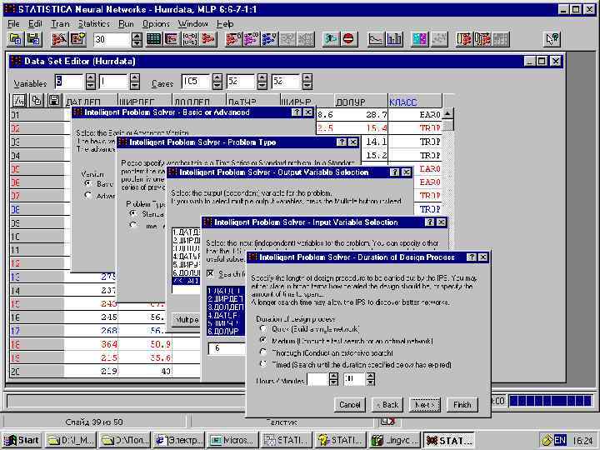
Task: Click the second Variables stepper arrows
Action: pyautogui.click(x=135, y=82)
